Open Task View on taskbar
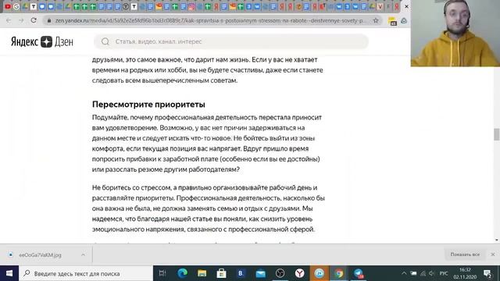 (x=162, y=273)
